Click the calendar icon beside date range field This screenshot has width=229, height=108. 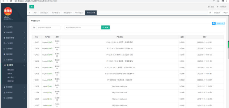click(34, 27)
